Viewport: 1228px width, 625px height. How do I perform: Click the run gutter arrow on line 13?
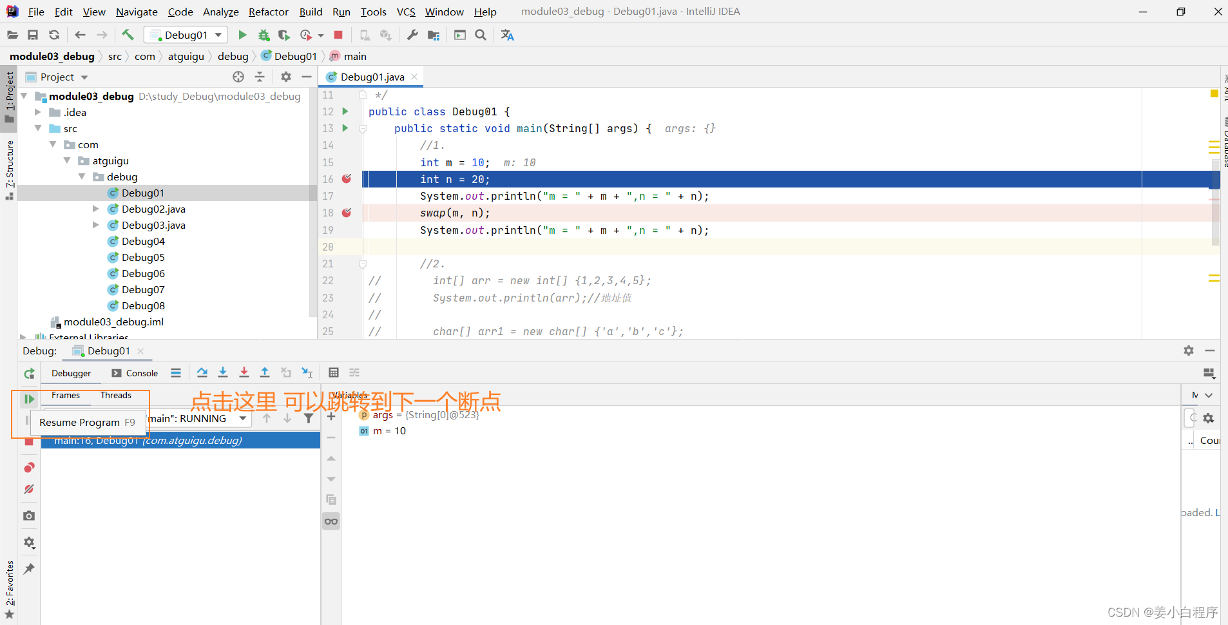click(345, 128)
